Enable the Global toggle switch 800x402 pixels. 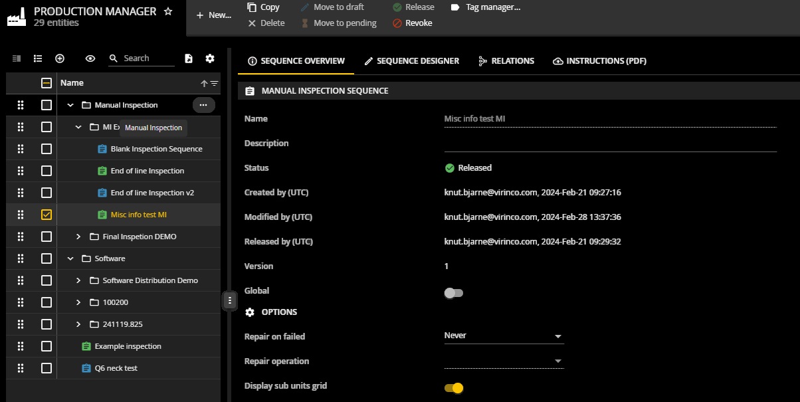pyautogui.click(x=453, y=292)
